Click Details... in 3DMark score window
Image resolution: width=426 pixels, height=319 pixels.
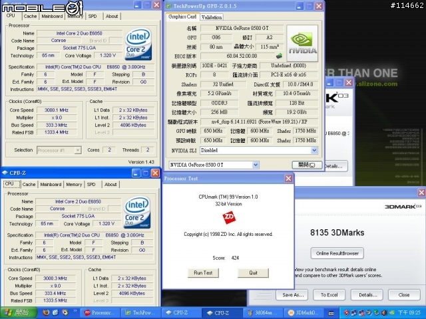pyautogui.click(x=367, y=295)
